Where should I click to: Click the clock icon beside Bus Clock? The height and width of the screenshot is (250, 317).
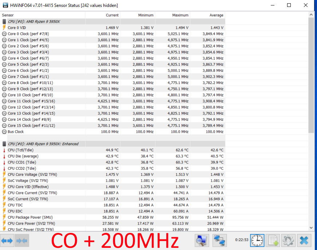4,132
